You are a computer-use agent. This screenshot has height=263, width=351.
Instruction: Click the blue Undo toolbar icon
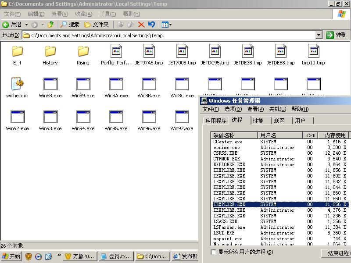[x=152, y=25]
